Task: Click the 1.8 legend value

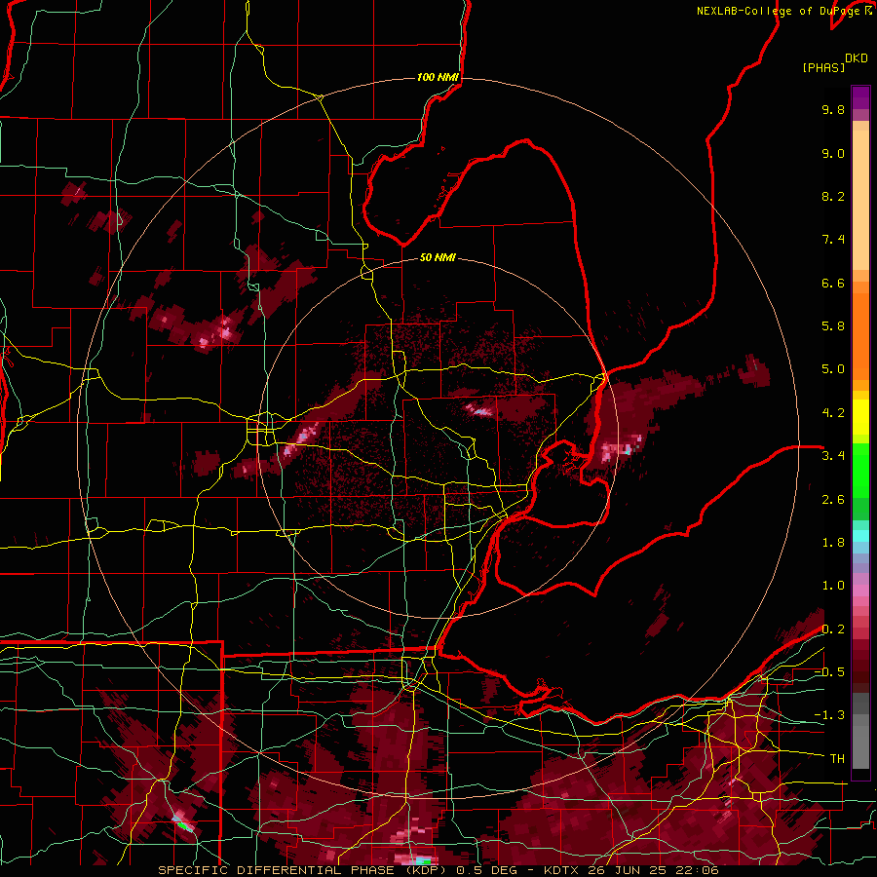Action: tap(833, 543)
